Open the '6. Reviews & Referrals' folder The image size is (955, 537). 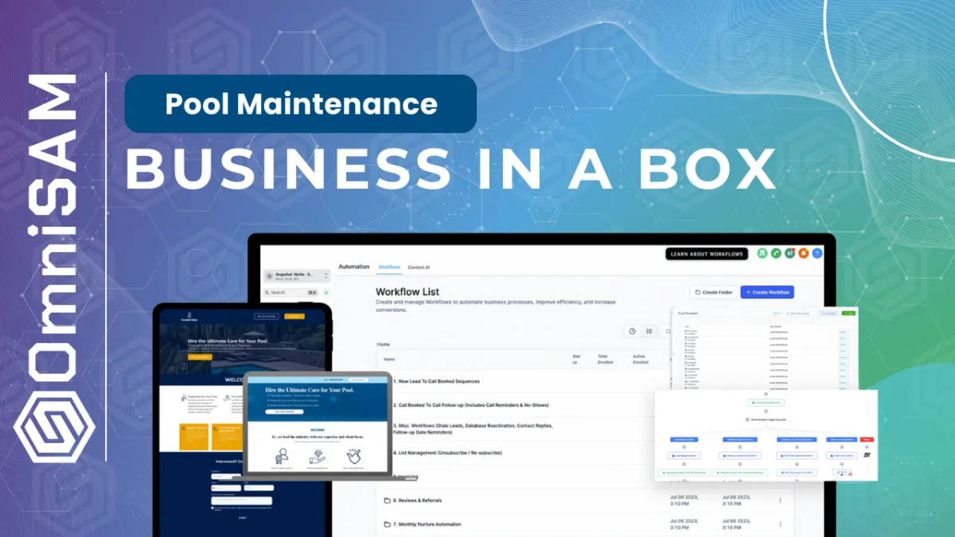(418, 500)
